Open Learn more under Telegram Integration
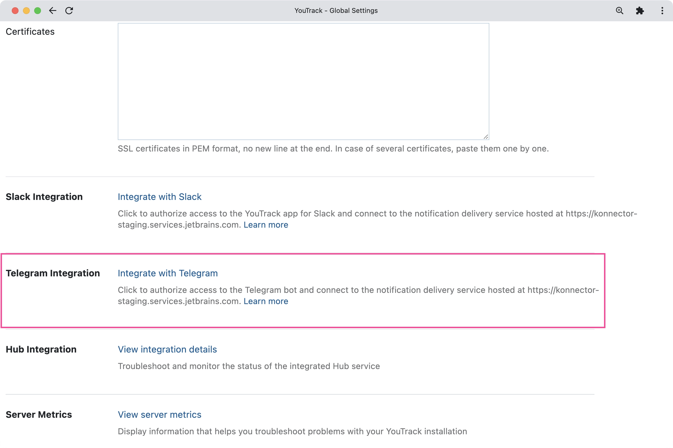The height and width of the screenshot is (448, 673). [x=266, y=301]
